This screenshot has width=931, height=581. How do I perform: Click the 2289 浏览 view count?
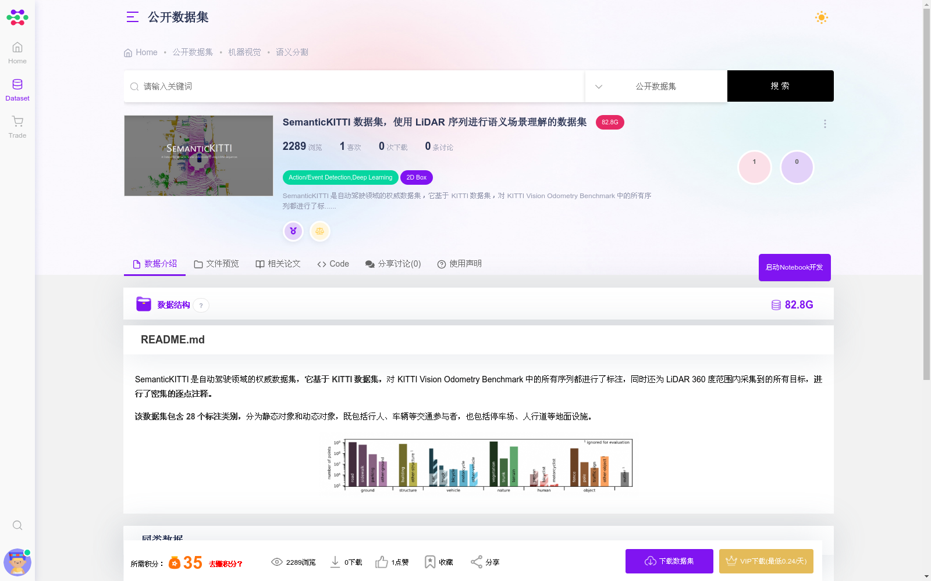pyautogui.click(x=302, y=146)
